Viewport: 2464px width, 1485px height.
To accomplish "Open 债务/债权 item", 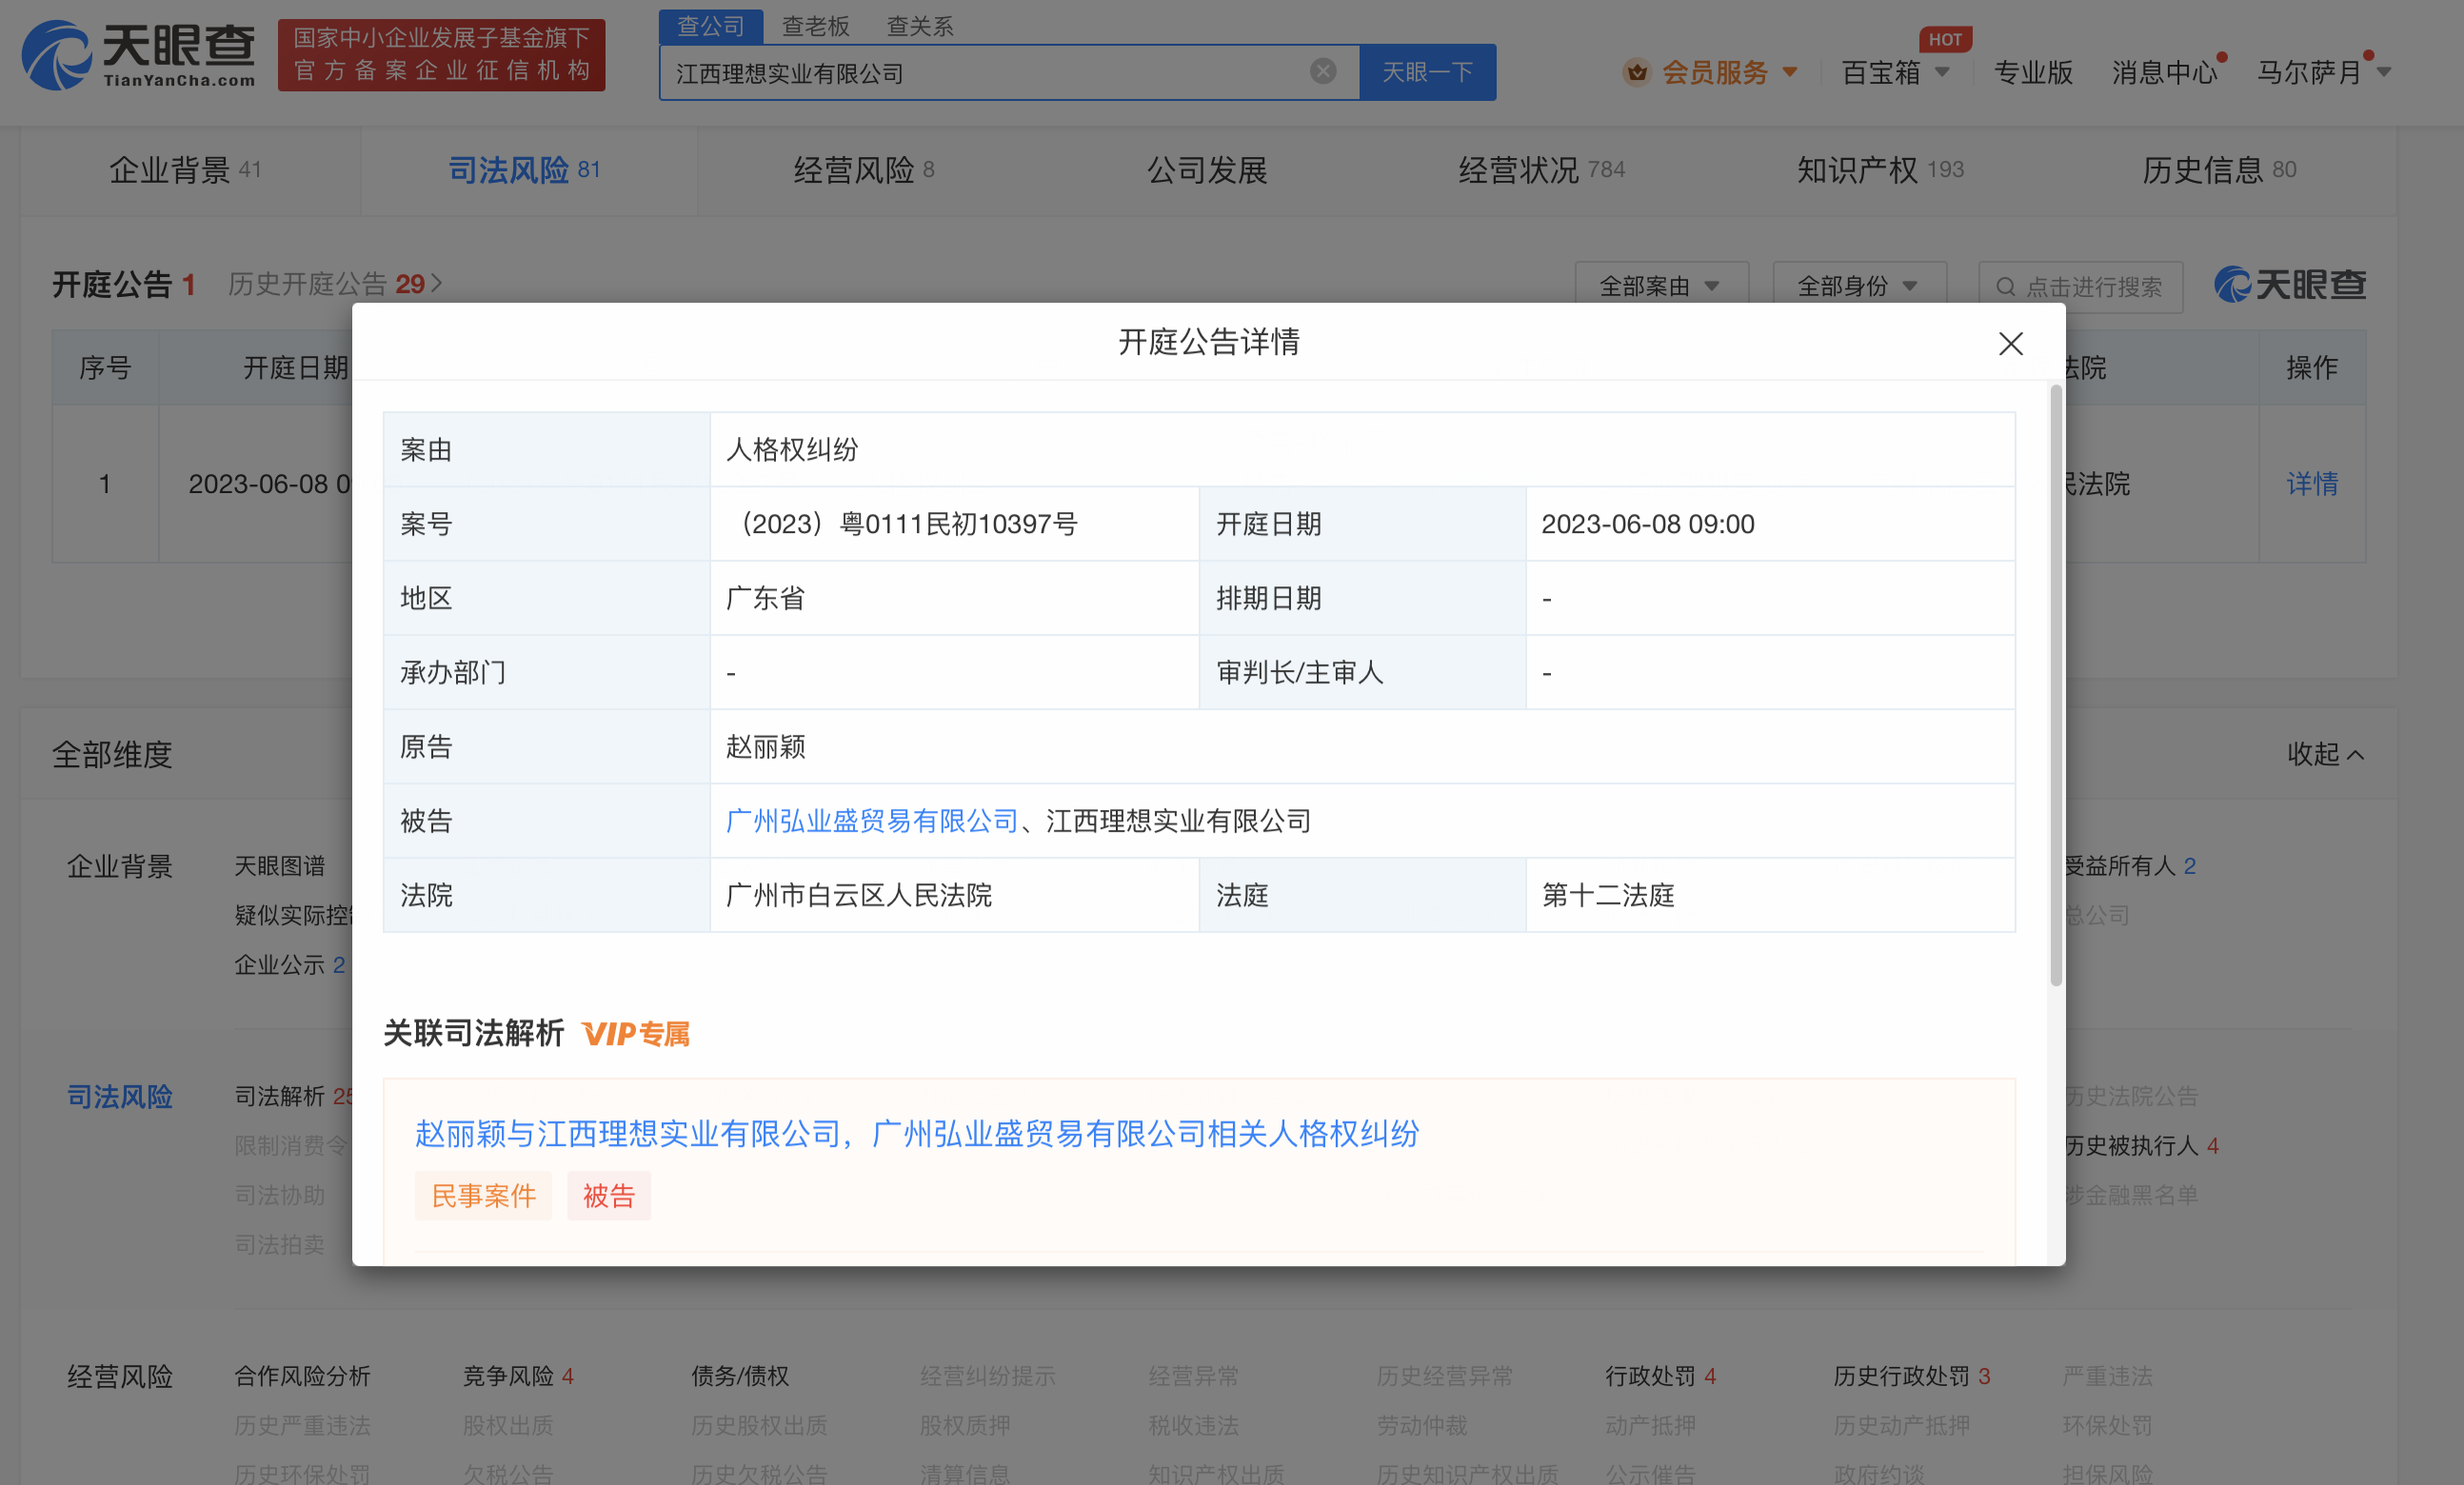I will click(x=740, y=1376).
